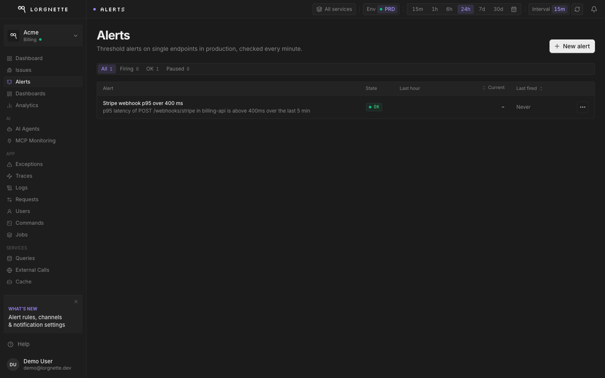Open Commands page
The image size is (605, 378).
[x=43, y=223]
